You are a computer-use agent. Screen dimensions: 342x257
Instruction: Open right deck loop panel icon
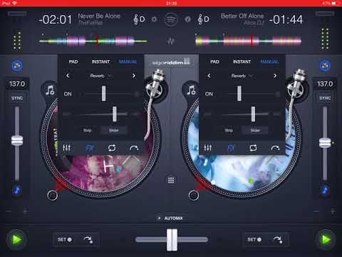tap(253, 148)
